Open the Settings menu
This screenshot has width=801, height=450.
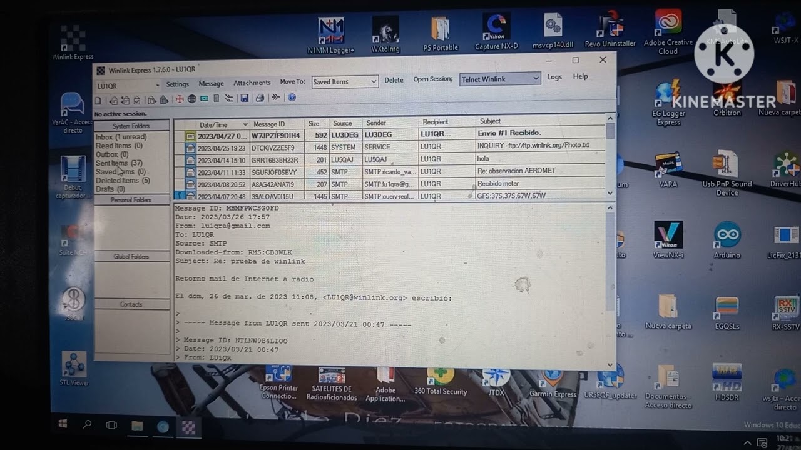point(177,84)
